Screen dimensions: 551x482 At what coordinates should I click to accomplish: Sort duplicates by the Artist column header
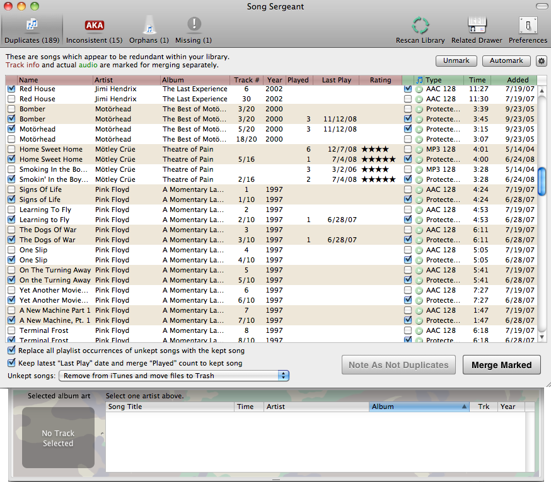[127, 80]
